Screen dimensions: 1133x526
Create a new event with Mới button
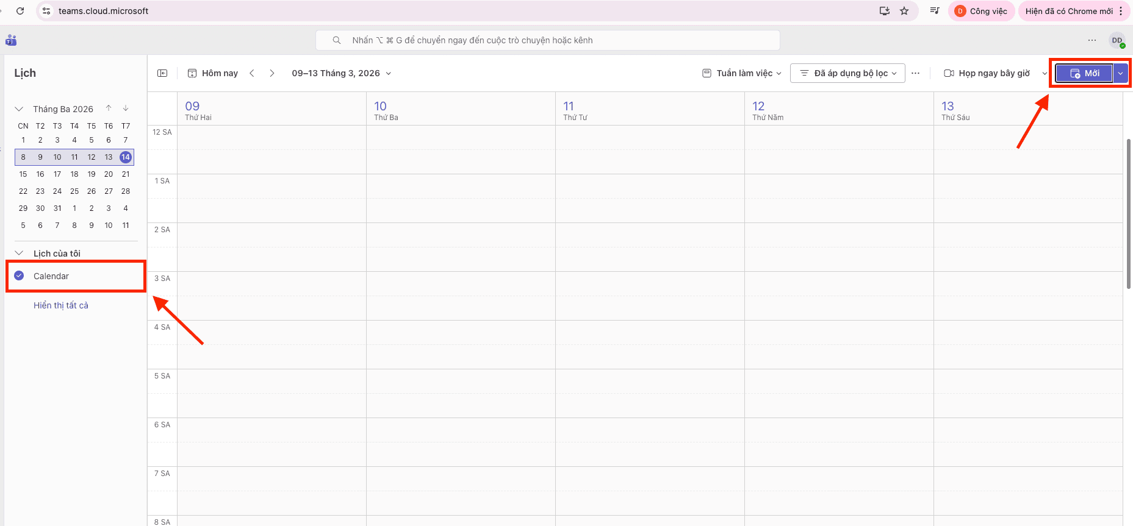pos(1084,73)
